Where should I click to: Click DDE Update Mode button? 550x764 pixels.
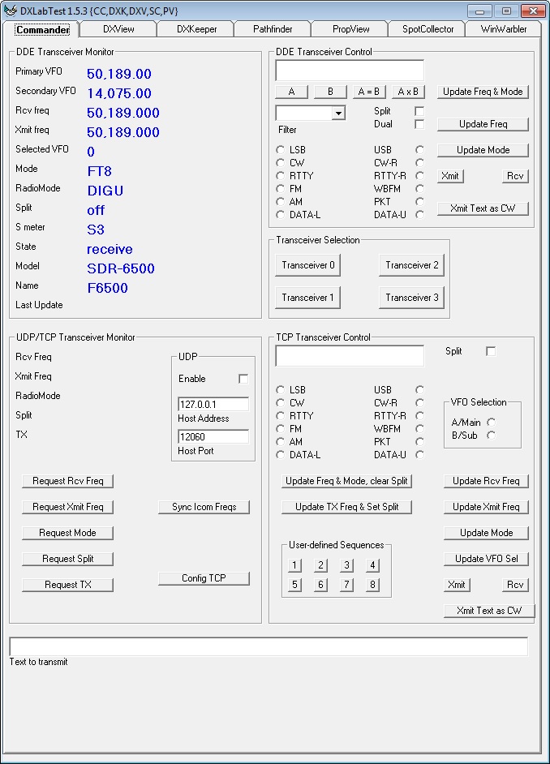pyautogui.click(x=483, y=150)
